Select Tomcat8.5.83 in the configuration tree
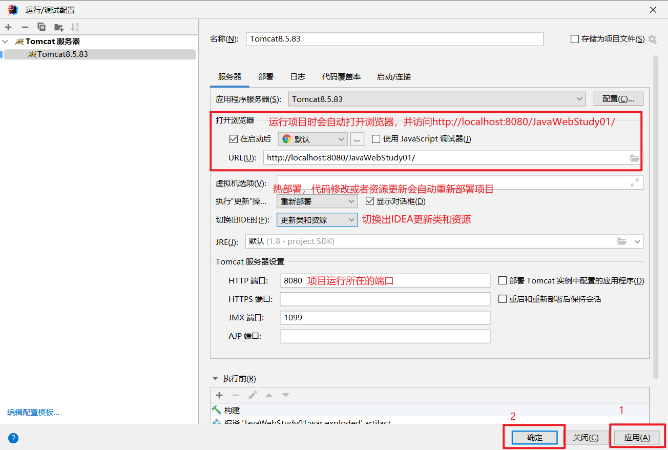Image resolution: width=668 pixels, height=450 pixels. click(99, 54)
